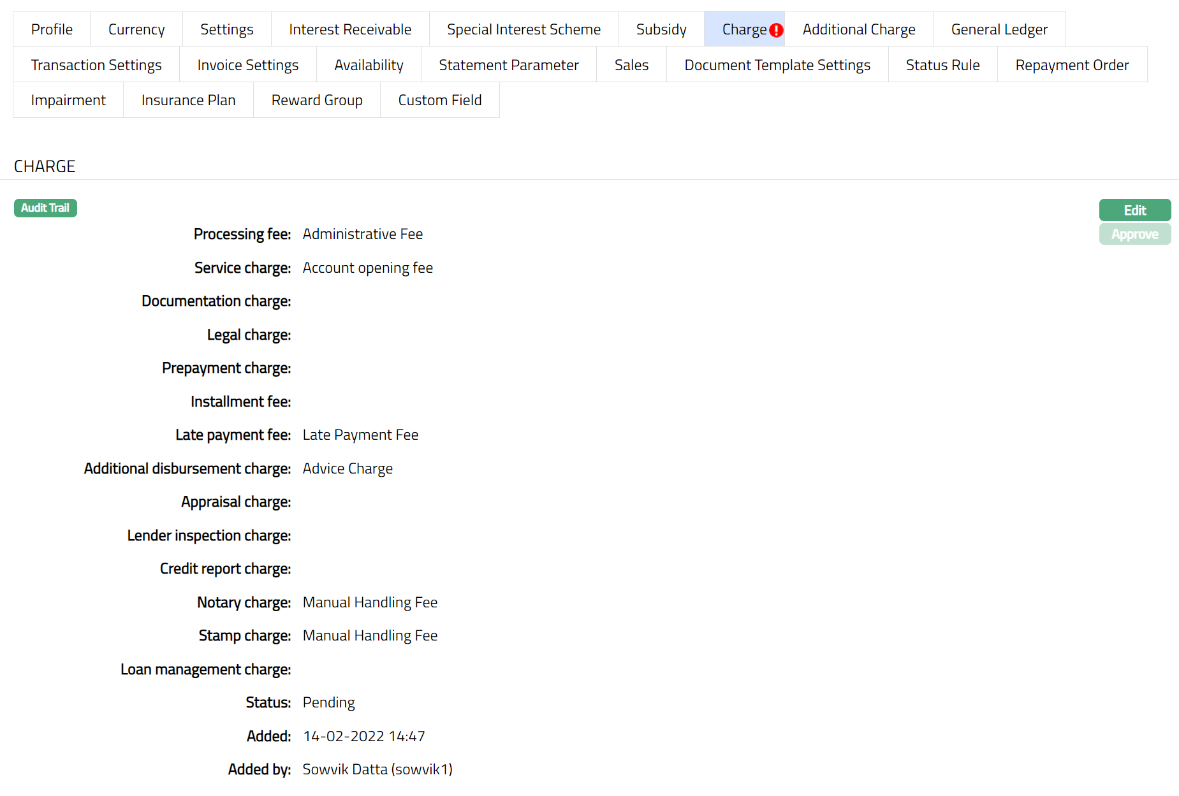View the General Ledger tab

(999, 29)
